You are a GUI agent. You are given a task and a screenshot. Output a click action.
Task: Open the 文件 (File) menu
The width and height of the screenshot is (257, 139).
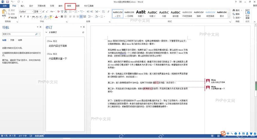pos(5,6)
